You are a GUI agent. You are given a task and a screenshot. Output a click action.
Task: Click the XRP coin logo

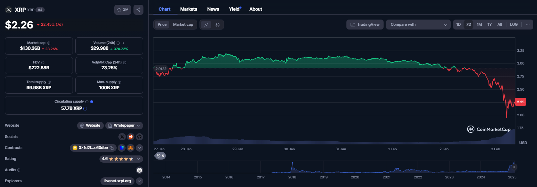[9, 10]
